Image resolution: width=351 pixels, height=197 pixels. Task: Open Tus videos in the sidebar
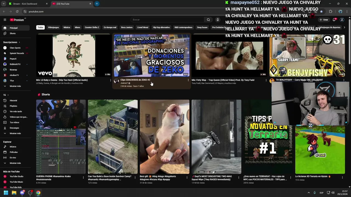pyautogui.click(x=16, y=122)
